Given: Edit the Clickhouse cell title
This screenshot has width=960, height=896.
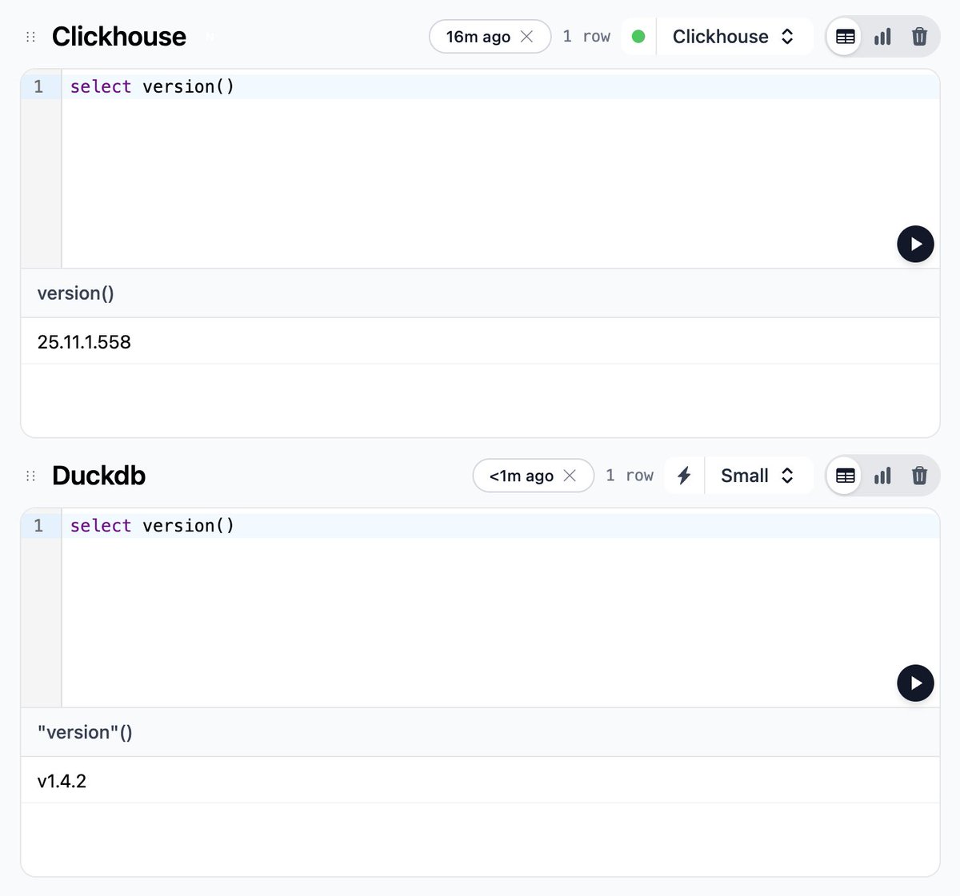Looking at the screenshot, I should coord(119,37).
